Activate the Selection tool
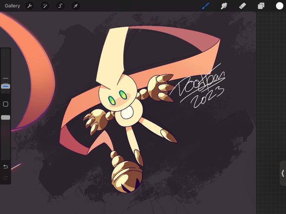Screen dimensions: 286x214 [60, 6]
